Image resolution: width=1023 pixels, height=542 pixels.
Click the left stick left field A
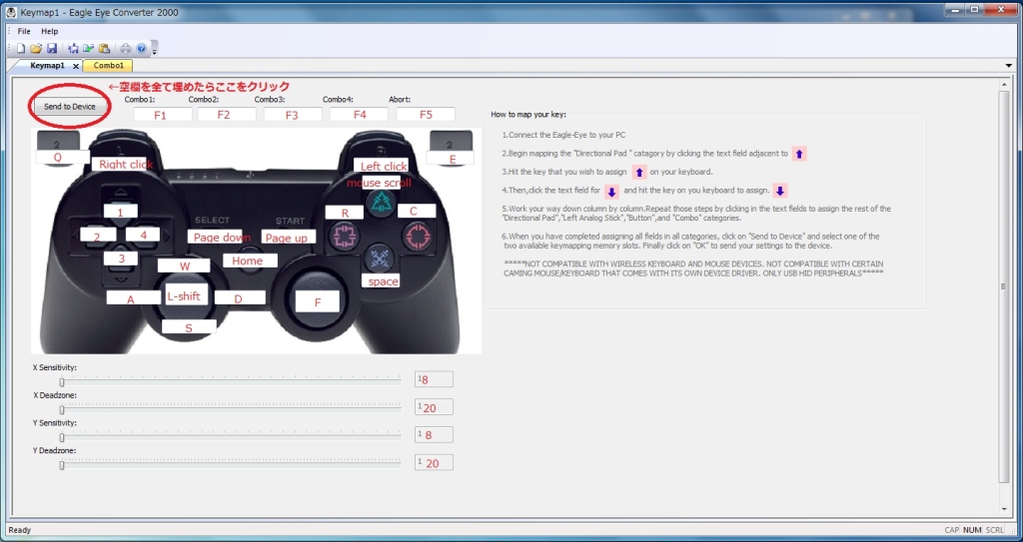point(134,298)
